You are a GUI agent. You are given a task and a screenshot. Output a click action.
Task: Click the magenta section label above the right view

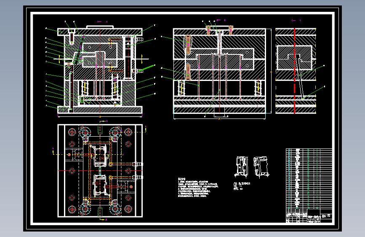pos(296,20)
